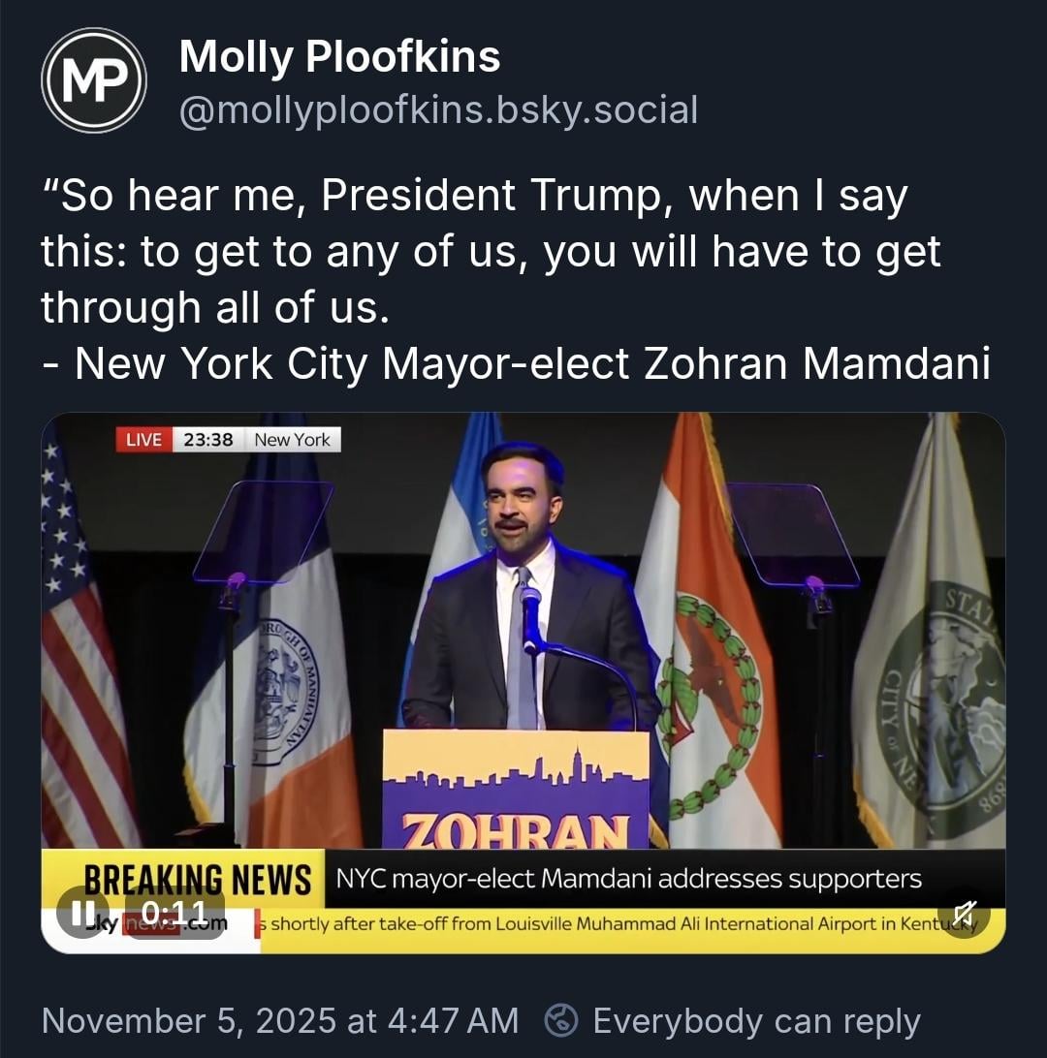Open the @mollyploofkins.bsky.social handle

click(438, 109)
